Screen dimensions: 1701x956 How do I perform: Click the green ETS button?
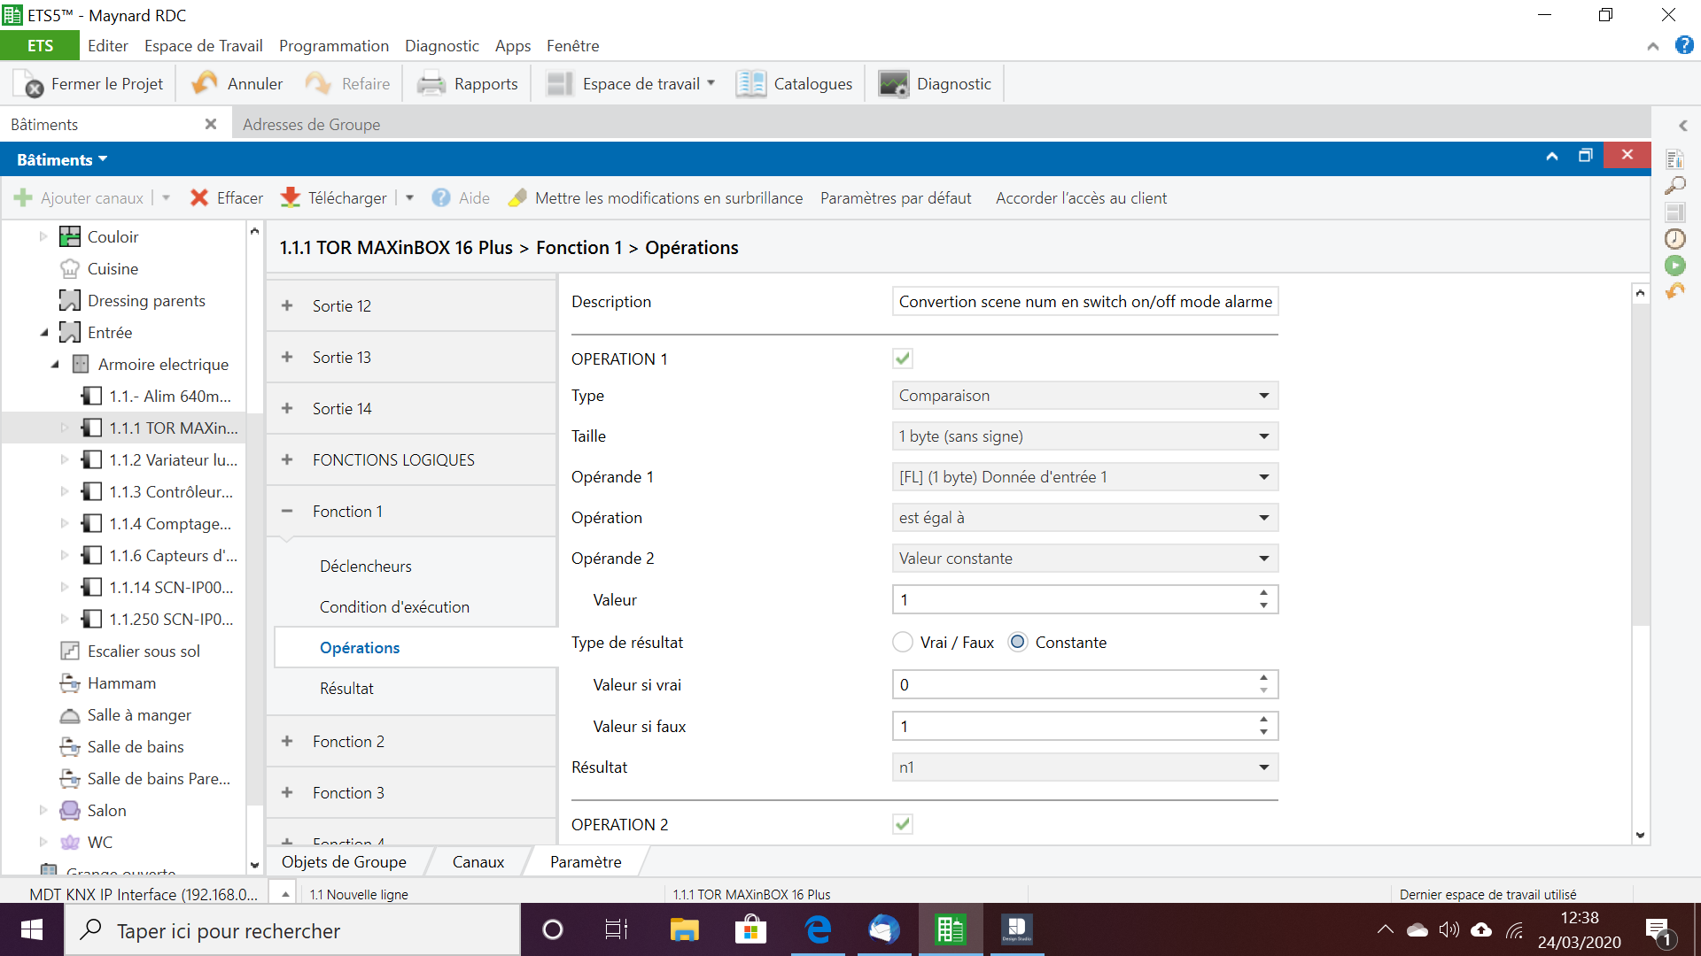(x=40, y=45)
